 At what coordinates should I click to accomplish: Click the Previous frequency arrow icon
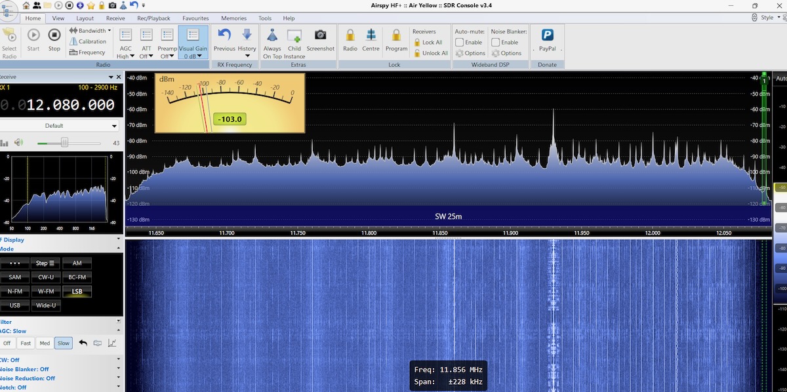224,36
